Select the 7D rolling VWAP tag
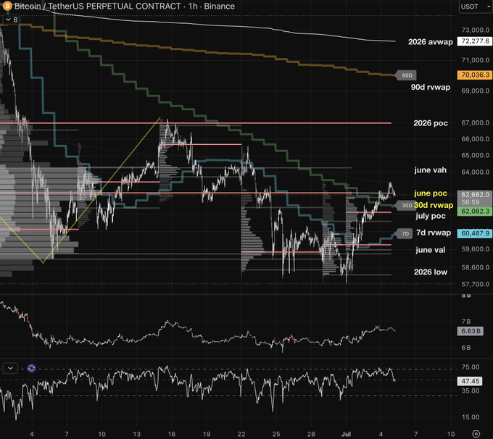This screenshot has height=439, width=493. [405, 234]
